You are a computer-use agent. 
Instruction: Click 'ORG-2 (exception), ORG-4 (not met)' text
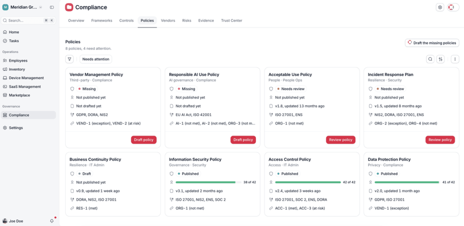[x=406, y=123]
